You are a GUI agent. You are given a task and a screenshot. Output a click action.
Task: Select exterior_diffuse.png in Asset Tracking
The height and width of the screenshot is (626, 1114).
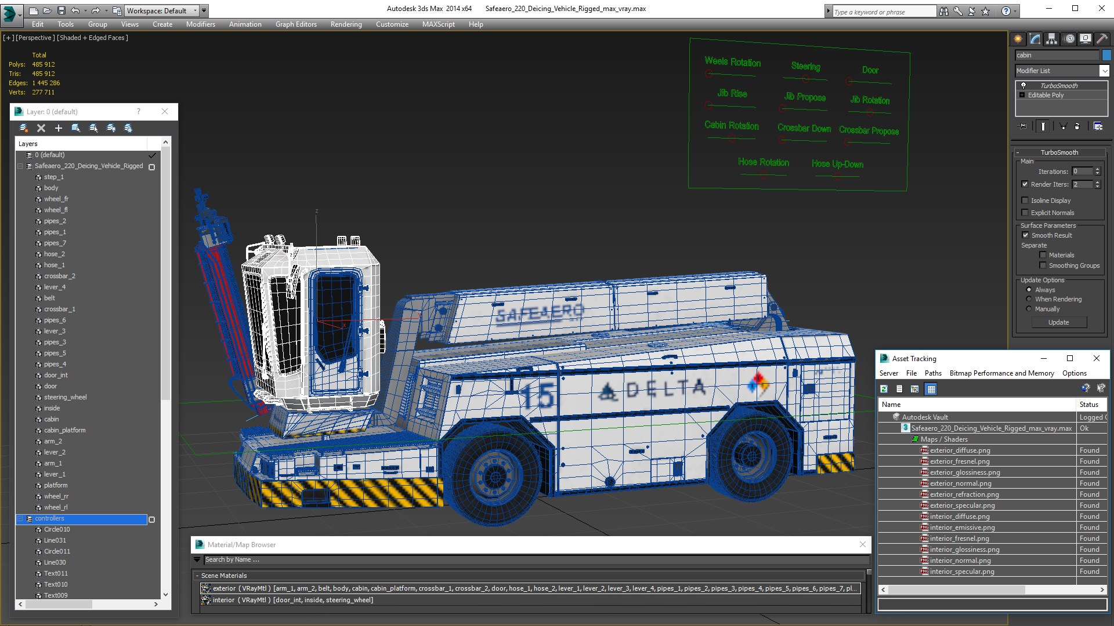pyautogui.click(x=960, y=450)
